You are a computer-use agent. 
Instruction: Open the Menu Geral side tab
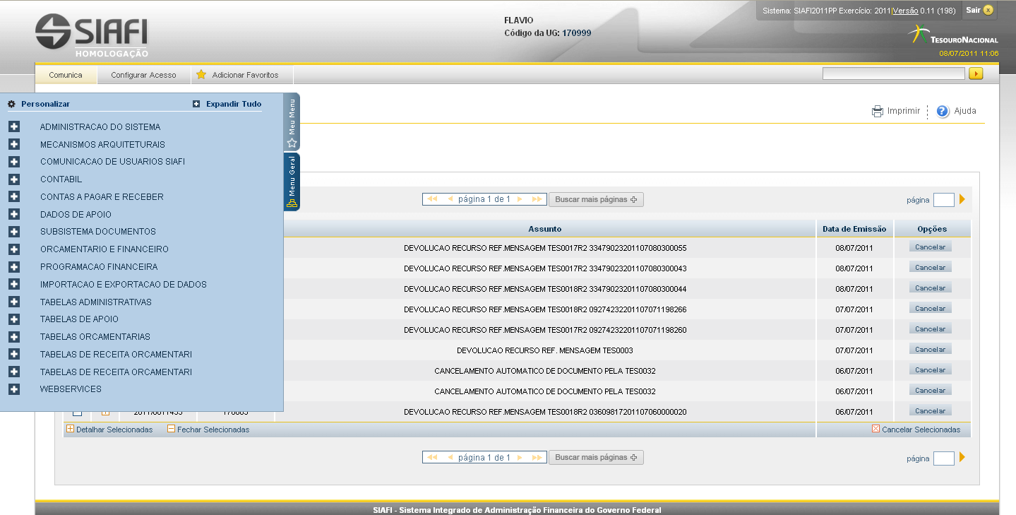click(x=292, y=182)
